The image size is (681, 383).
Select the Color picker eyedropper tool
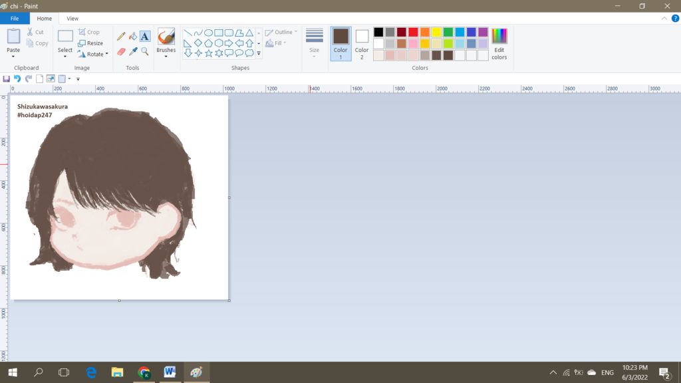133,51
